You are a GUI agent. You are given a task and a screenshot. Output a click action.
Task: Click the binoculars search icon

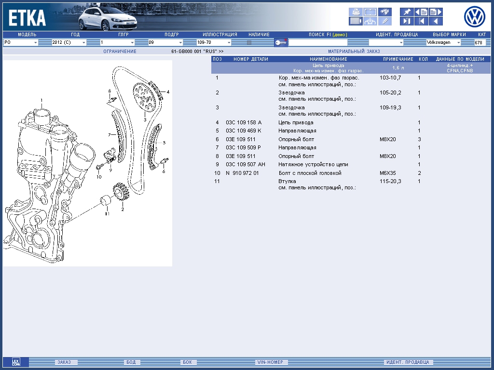point(384,12)
